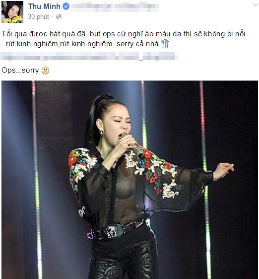Click the 'Ops...sorry' caption text
Viewport: 259px width, 279px height.
coord(20,70)
